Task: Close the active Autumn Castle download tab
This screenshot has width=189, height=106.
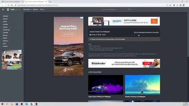Action: coord(46,2)
